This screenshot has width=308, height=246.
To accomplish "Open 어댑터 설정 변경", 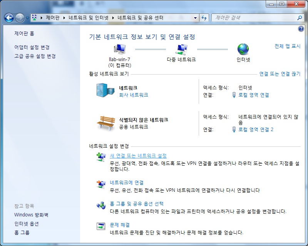I will tap(32, 47).
